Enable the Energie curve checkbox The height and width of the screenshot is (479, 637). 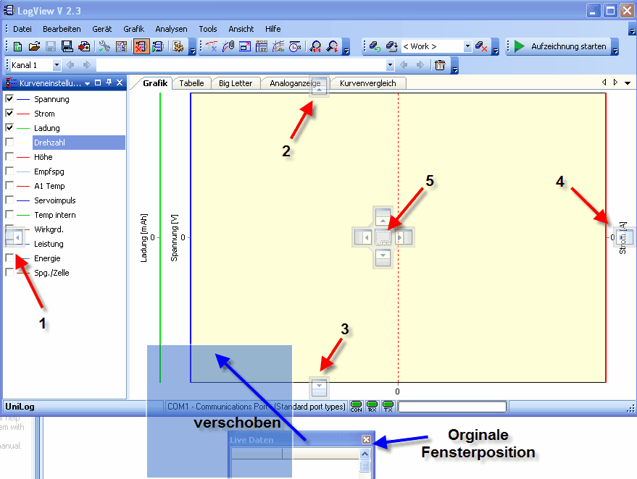coord(9,258)
